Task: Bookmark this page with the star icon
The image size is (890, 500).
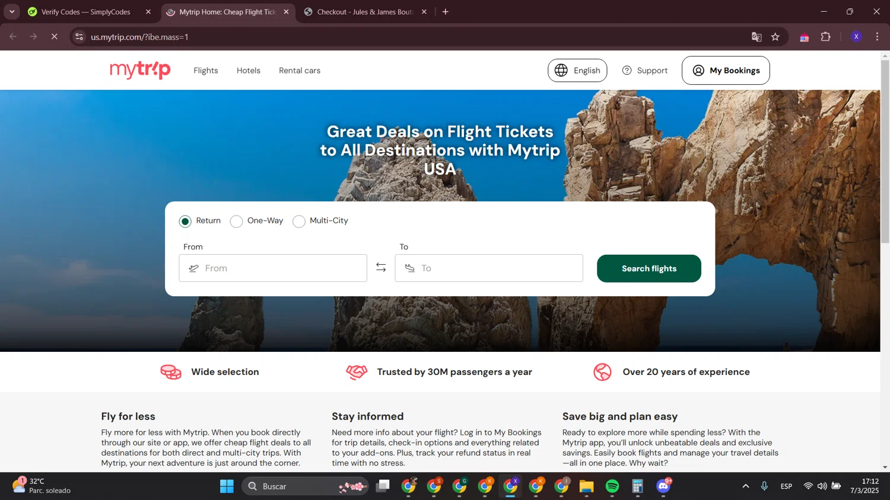Action: (x=775, y=37)
